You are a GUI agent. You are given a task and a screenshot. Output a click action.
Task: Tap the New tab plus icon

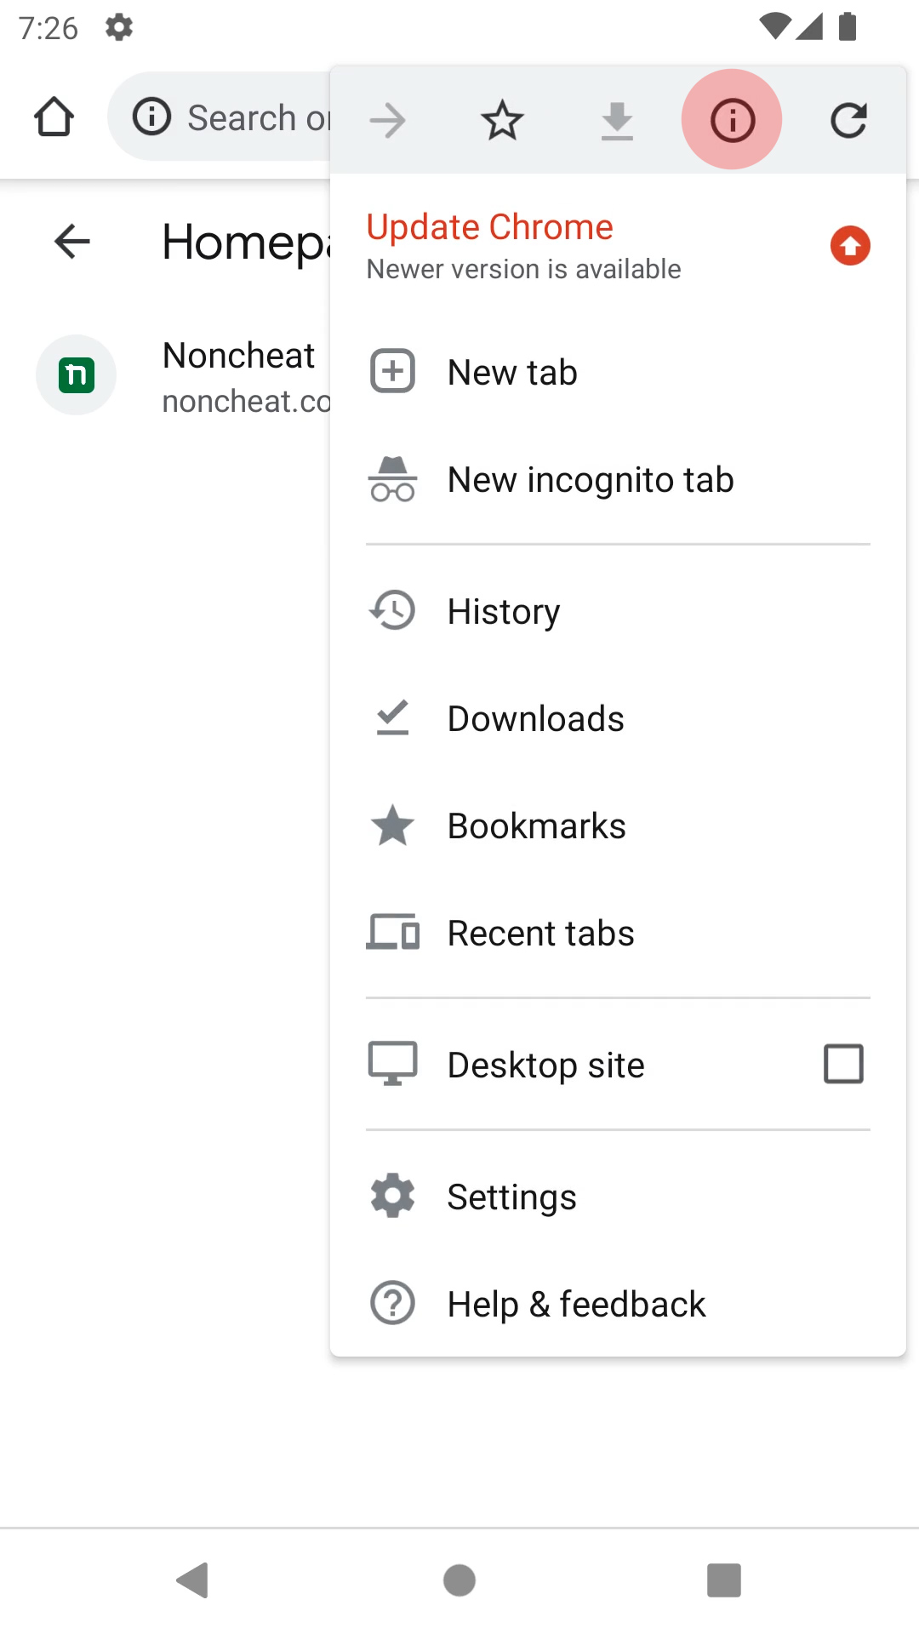pyautogui.click(x=392, y=371)
